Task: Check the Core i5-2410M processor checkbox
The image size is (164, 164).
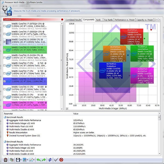Action: (x=4, y=58)
